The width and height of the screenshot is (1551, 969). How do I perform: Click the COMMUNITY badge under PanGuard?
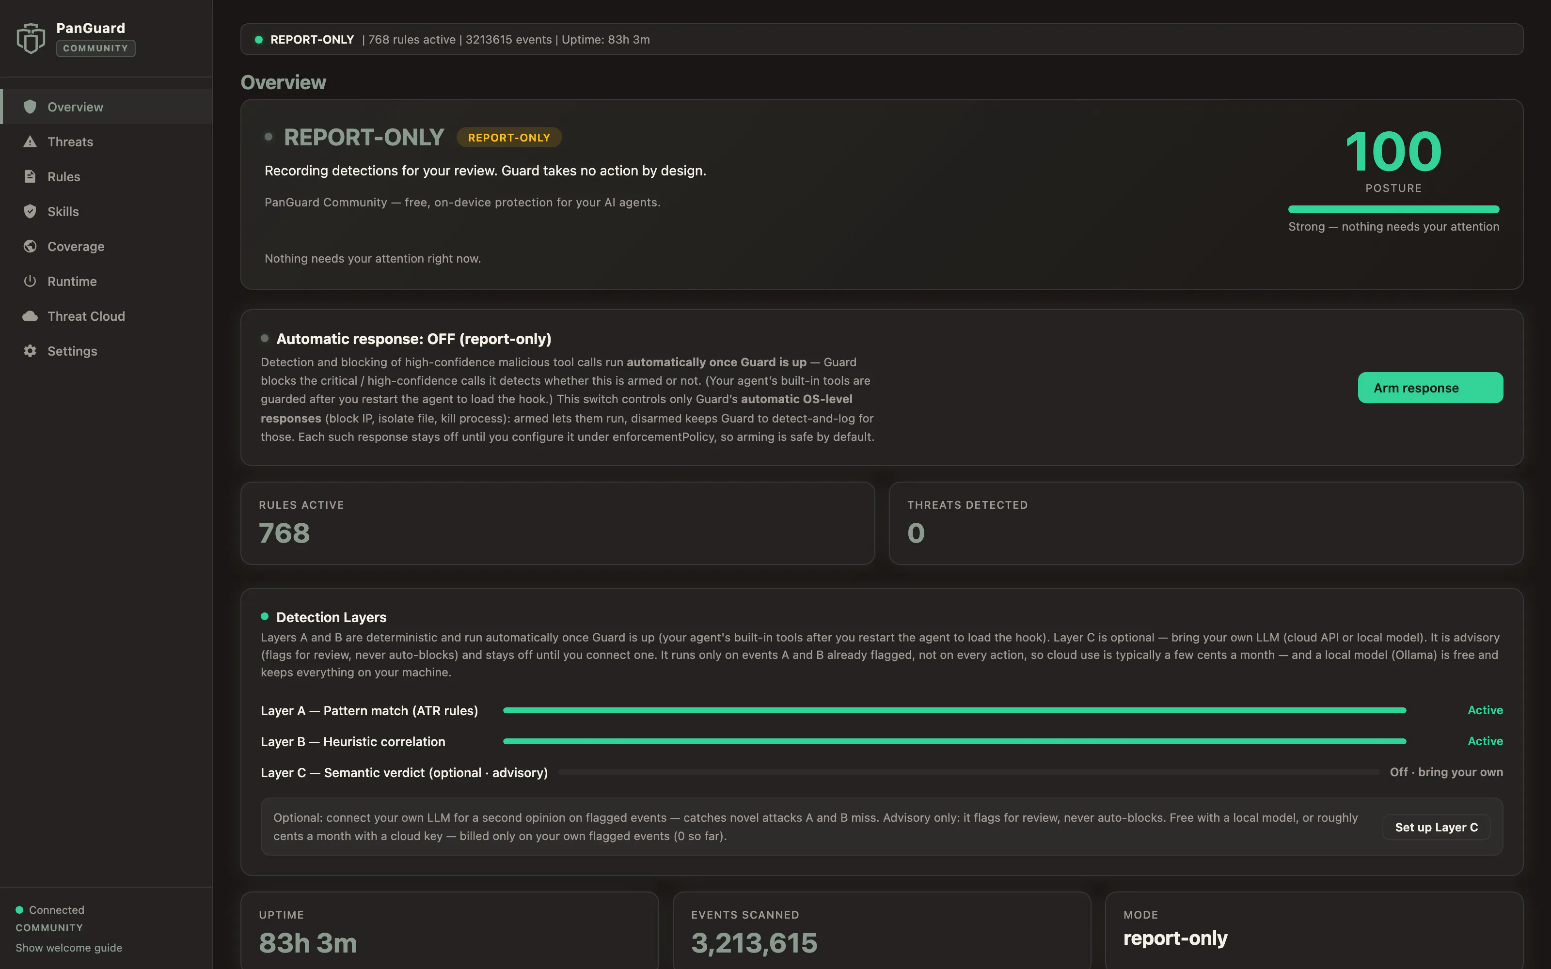[x=95, y=49]
